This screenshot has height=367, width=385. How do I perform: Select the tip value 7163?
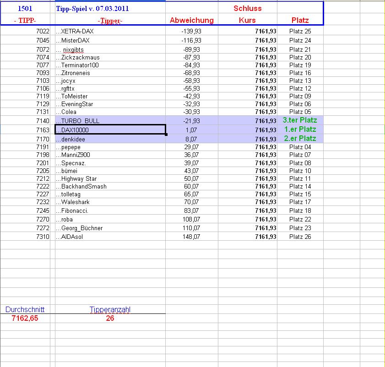[x=25, y=130]
